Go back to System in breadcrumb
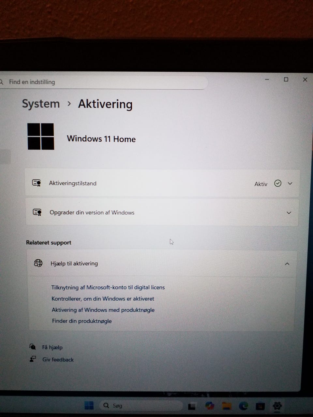This screenshot has width=313, height=417. tap(41, 104)
